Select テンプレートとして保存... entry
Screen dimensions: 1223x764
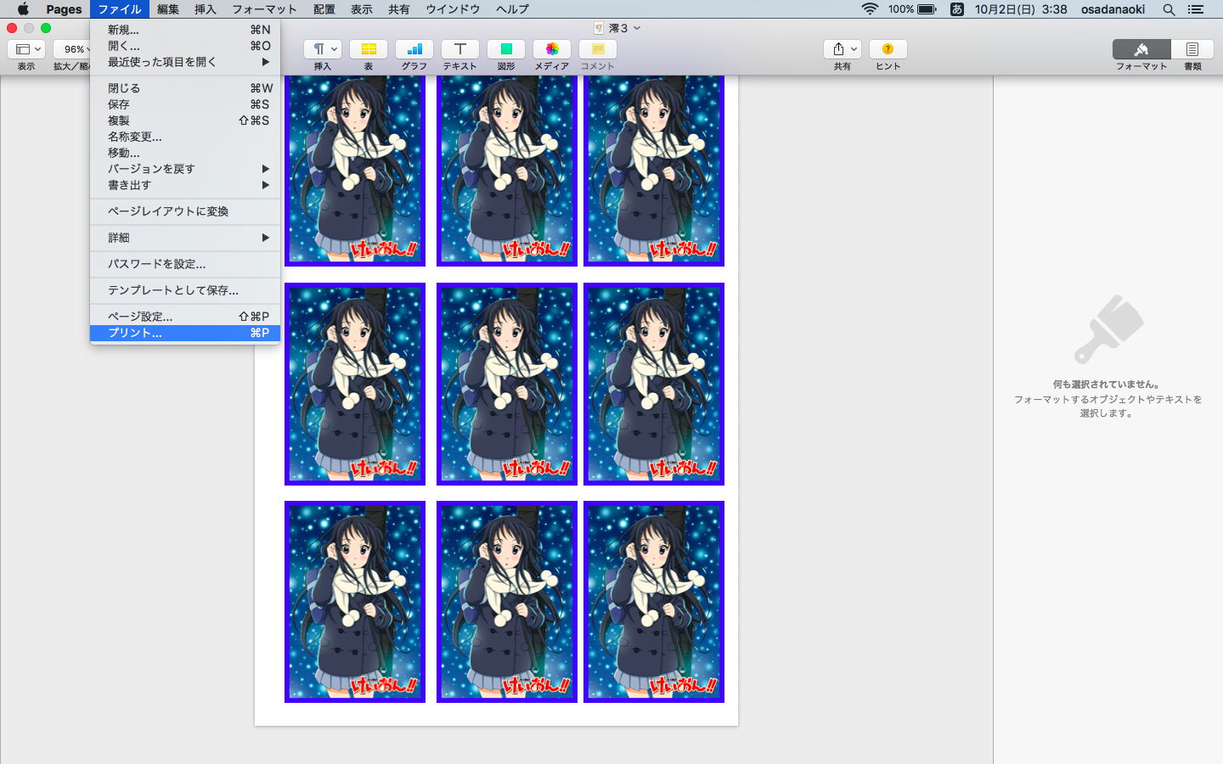185,290
